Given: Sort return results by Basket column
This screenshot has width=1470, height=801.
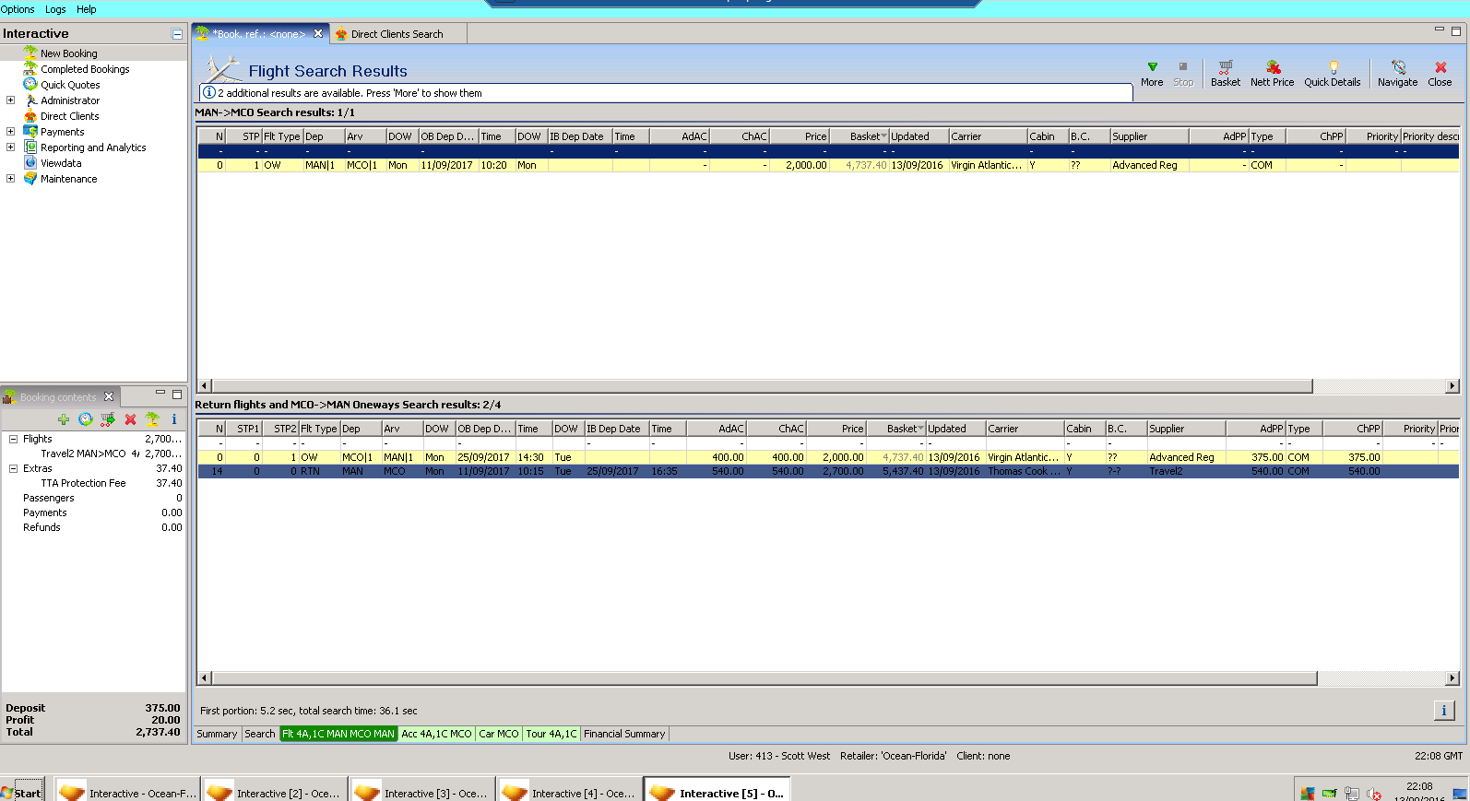Looking at the screenshot, I should pyautogui.click(x=896, y=429).
